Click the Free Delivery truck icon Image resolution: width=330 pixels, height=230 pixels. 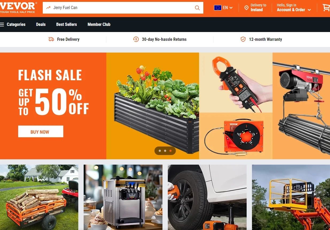(51, 39)
